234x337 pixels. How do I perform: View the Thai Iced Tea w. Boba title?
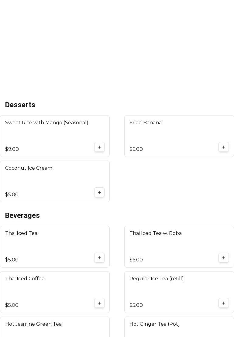point(156,233)
